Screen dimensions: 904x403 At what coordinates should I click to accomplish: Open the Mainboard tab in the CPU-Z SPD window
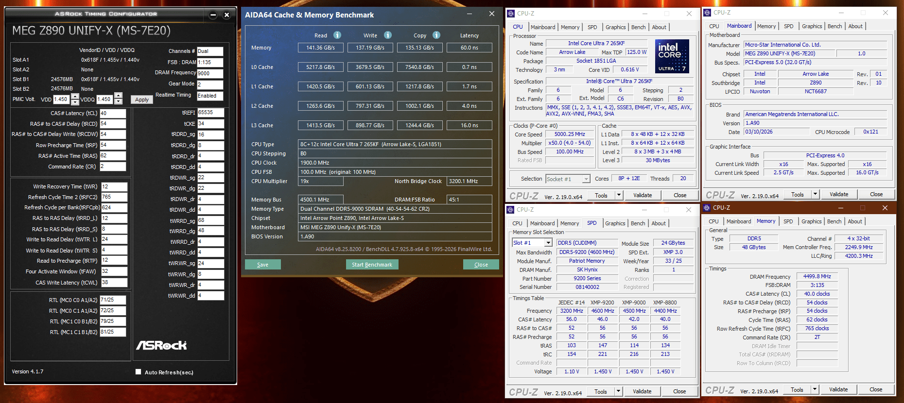[x=542, y=223]
